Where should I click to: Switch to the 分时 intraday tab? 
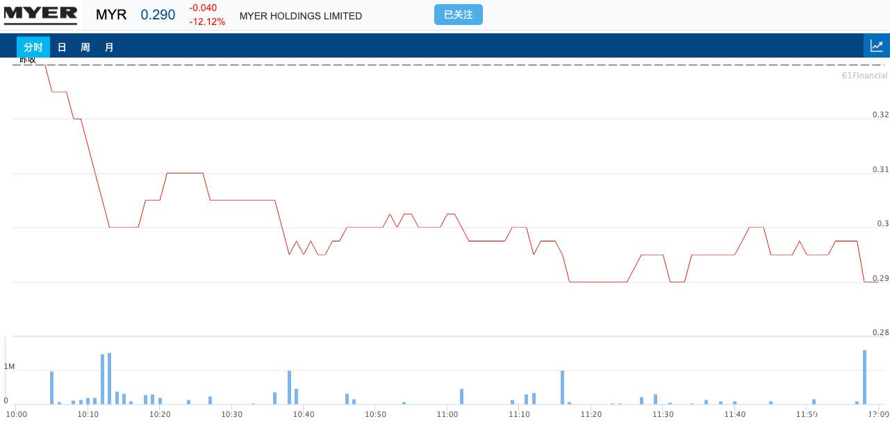pos(33,47)
